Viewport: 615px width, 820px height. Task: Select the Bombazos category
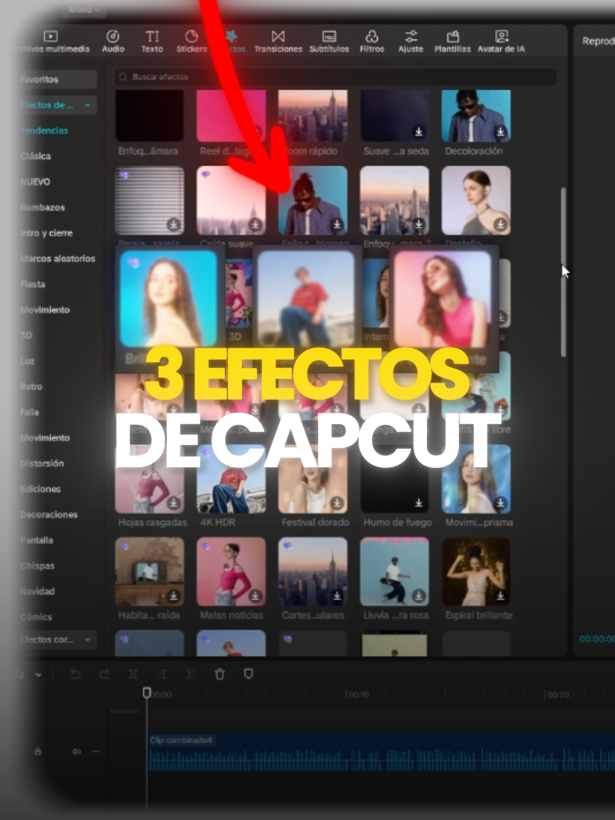[42, 207]
